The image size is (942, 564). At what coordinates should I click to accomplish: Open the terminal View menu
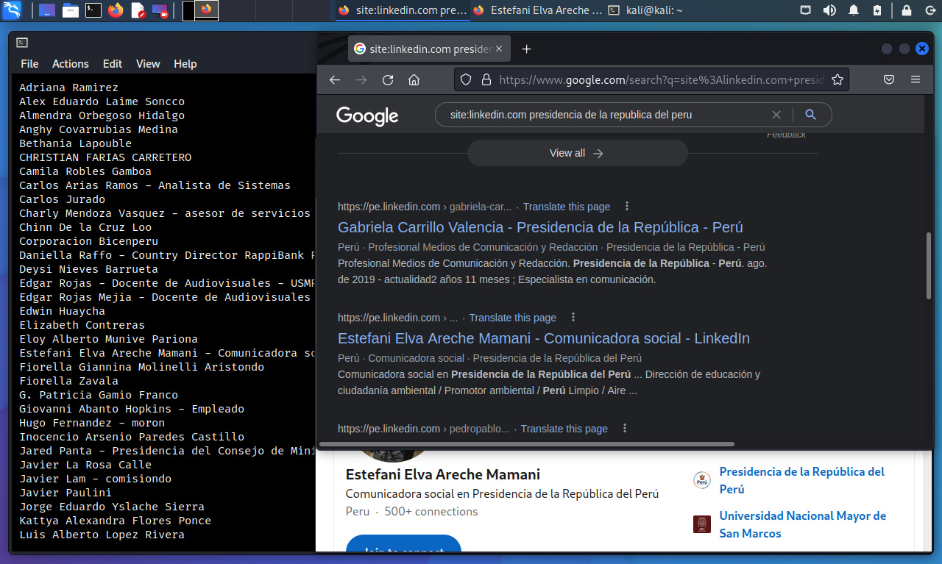click(x=147, y=64)
